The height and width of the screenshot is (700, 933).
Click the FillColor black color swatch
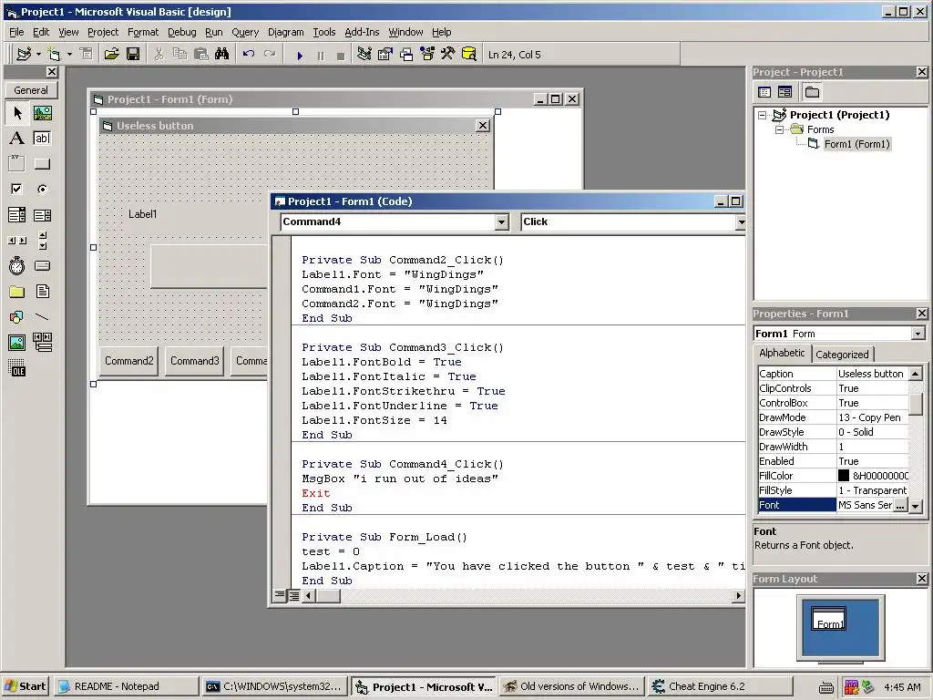(x=844, y=476)
